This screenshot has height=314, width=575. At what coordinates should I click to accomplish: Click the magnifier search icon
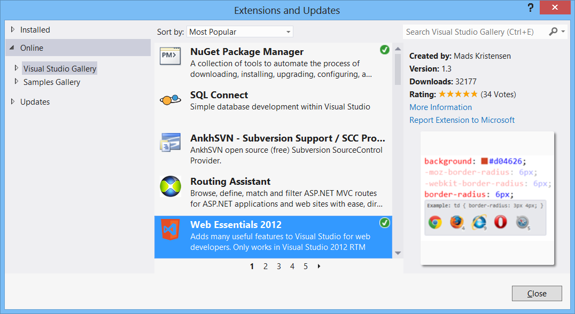[554, 32]
